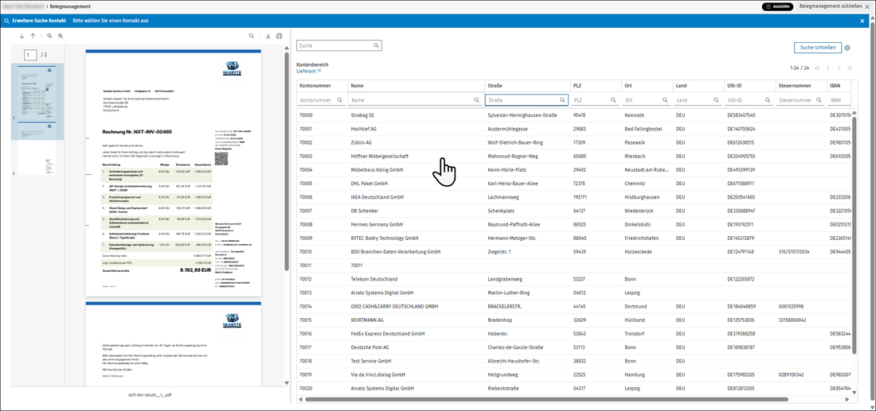Go to previous results page
The width and height of the screenshot is (876, 411).
click(828, 68)
